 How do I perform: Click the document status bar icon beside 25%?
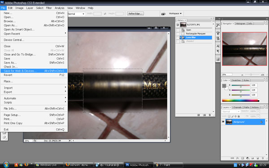(x=35, y=141)
